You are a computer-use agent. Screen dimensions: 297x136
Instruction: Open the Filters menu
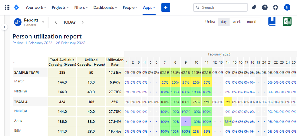click(81, 7)
